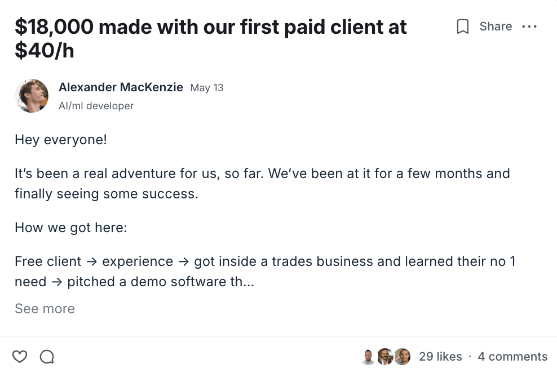Click the AI/ml developer subtitle
This screenshot has height=373, width=557.
[96, 105]
